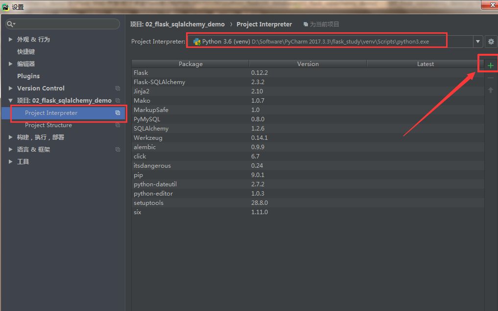Click the minus uninstall package icon
Screen dimensions: 498x311
pyautogui.click(x=490, y=78)
